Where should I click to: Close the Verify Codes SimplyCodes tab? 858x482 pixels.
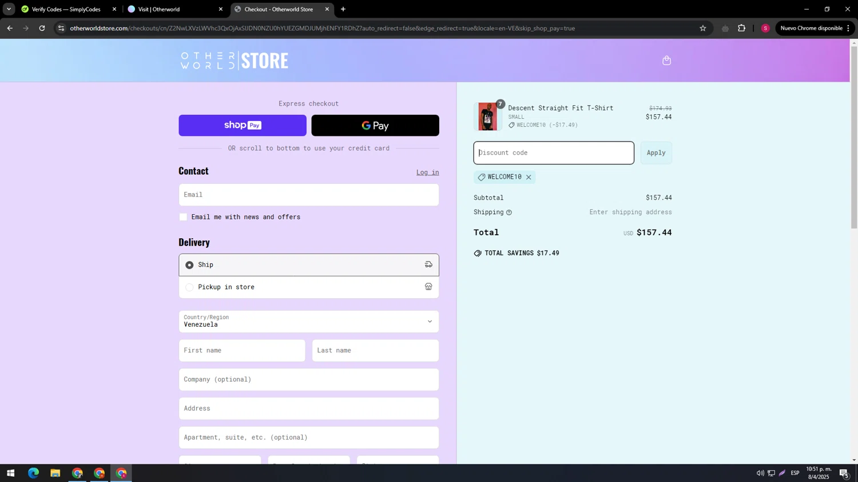point(114,9)
